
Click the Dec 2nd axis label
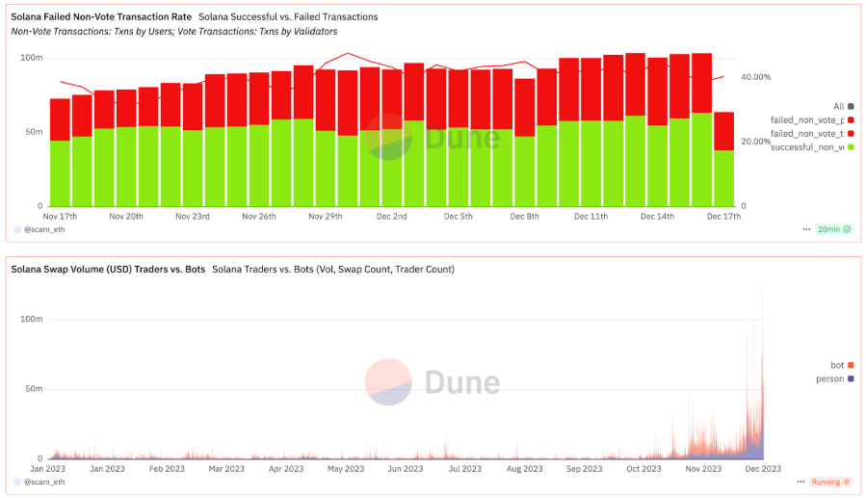pyautogui.click(x=391, y=217)
